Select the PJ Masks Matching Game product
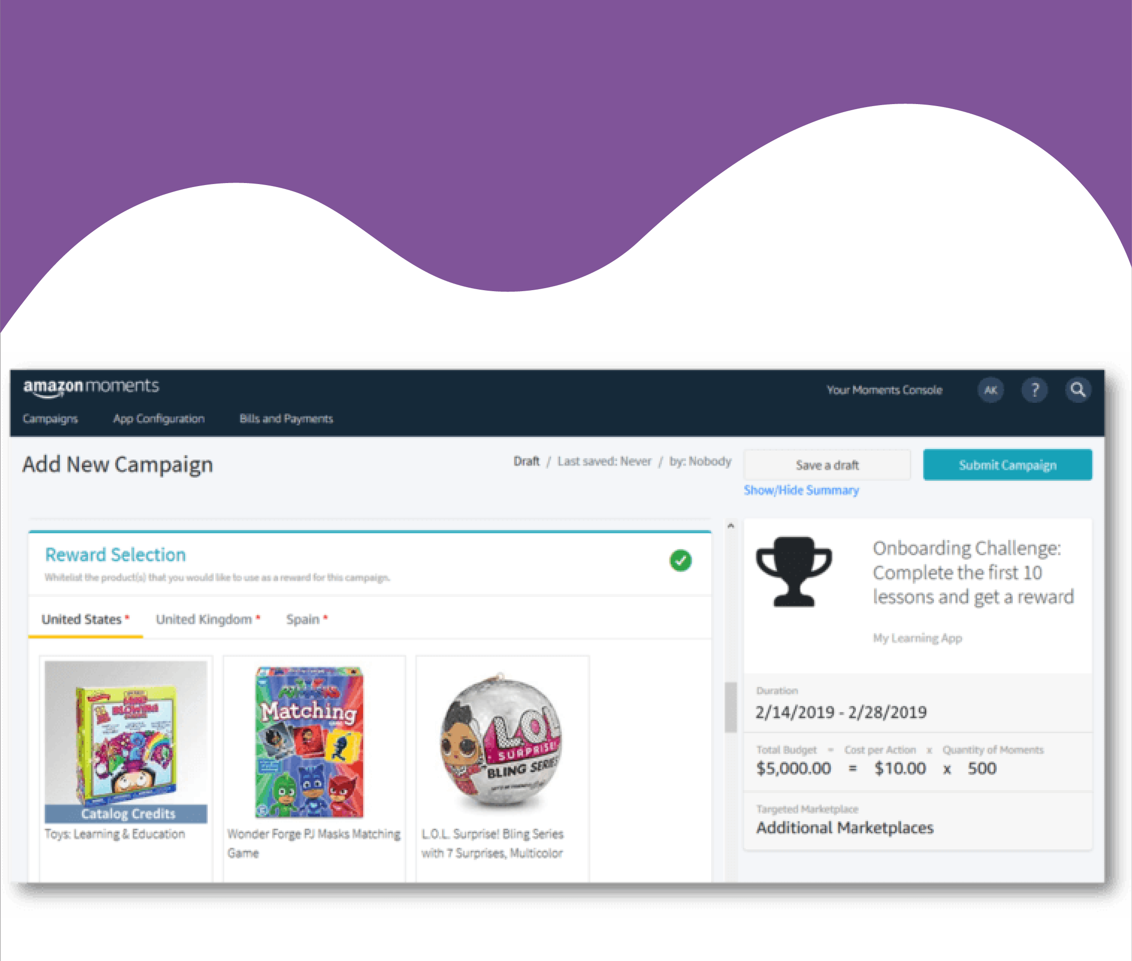Image resolution: width=1132 pixels, height=961 pixels. (x=314, y=741)
